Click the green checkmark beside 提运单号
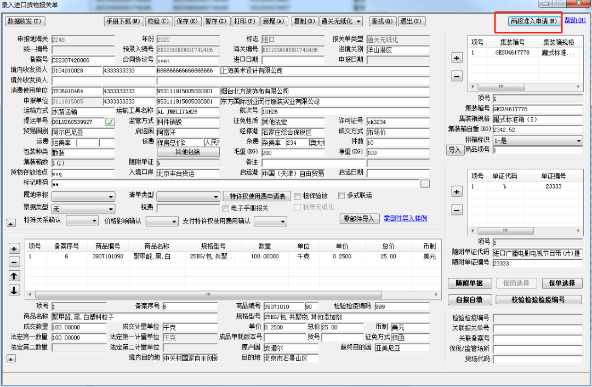The image size is (592, 387). coord(110,122)
